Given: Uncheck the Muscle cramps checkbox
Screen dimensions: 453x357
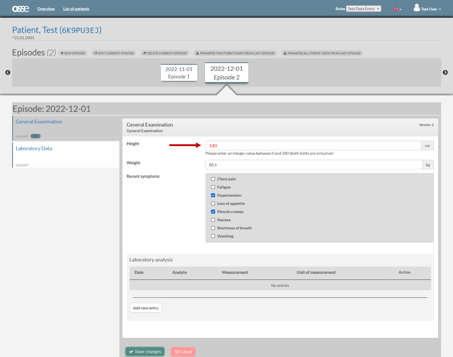Looking at the screenshot, I should pyautogui.click(x=213, y=212).
